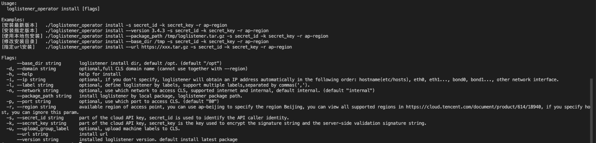Image resolution: width=596 pixels, height=143 pixels.
Task: Click the "-l, --label string" flag
Action: coord(30,85)
